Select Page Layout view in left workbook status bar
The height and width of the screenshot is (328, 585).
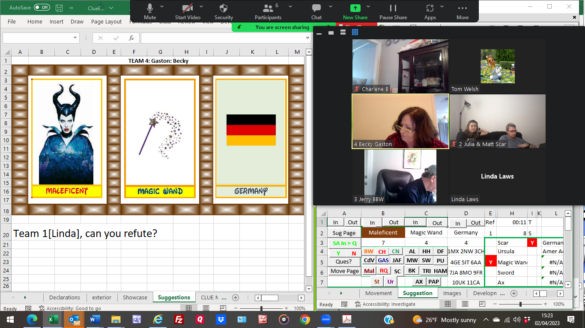[206, 308]
